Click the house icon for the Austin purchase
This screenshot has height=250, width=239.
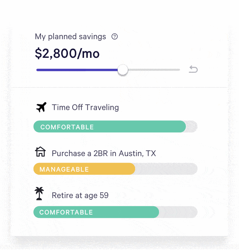pyautogui.click(x=40, y=152)
